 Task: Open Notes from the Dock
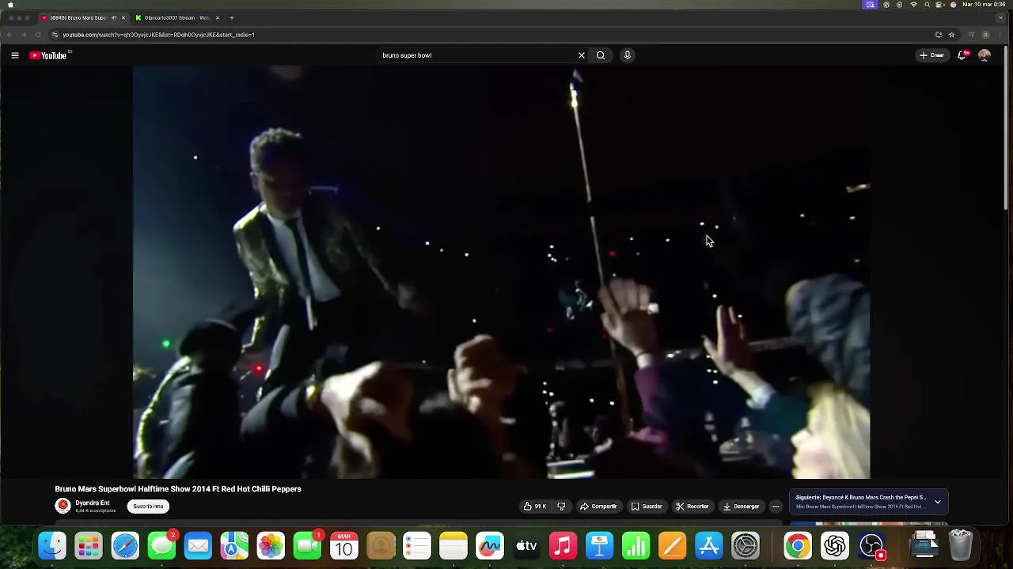453,545
